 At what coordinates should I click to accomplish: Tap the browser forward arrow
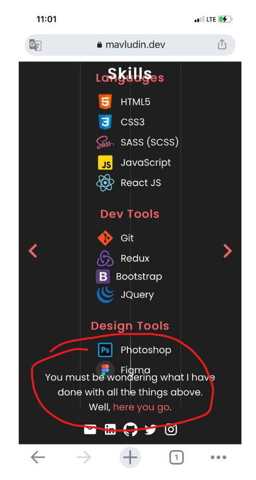84,458
